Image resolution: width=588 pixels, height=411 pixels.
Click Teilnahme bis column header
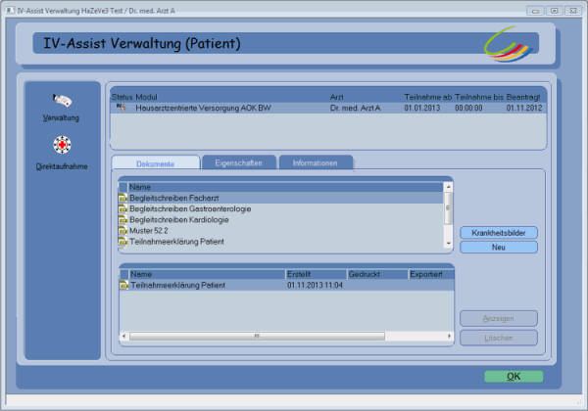tap(479, 97)
